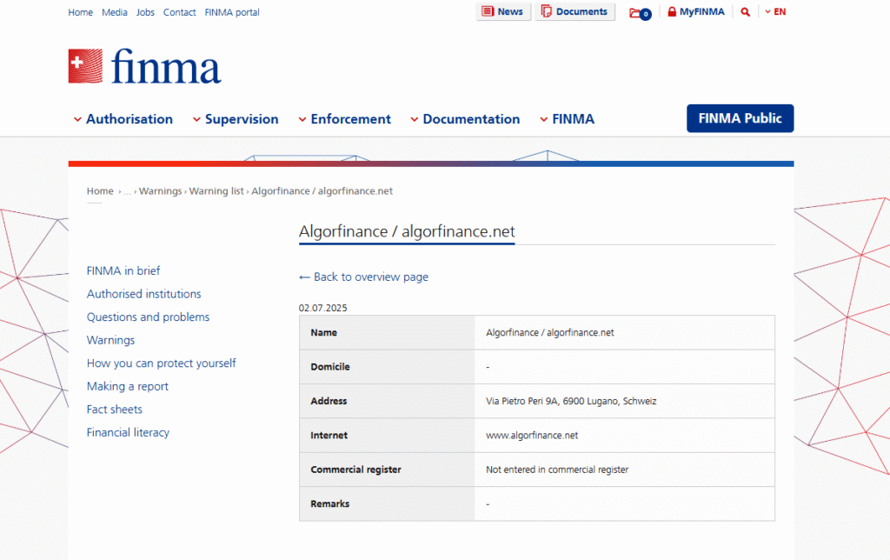Go to Home in the top utility links
This screenshot has width=890, height=560.
(80, 12)
